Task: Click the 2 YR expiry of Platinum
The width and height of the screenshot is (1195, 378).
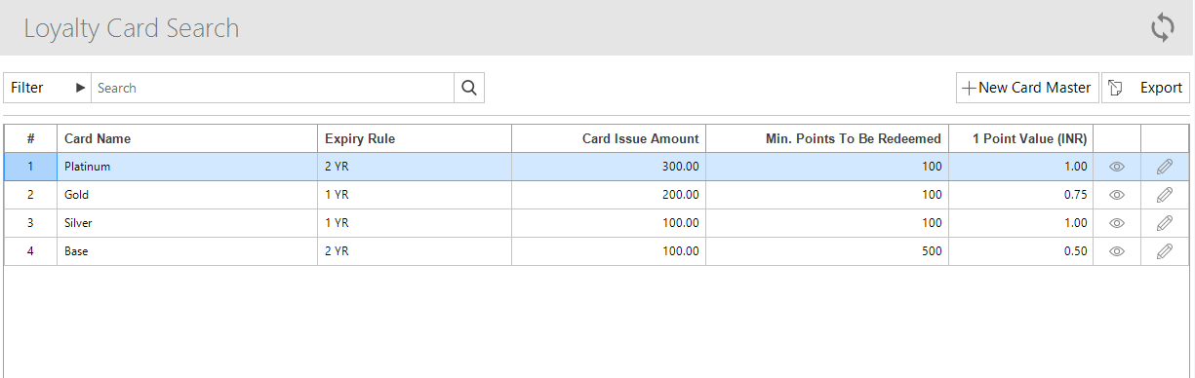Action: (x=415, y=167)
